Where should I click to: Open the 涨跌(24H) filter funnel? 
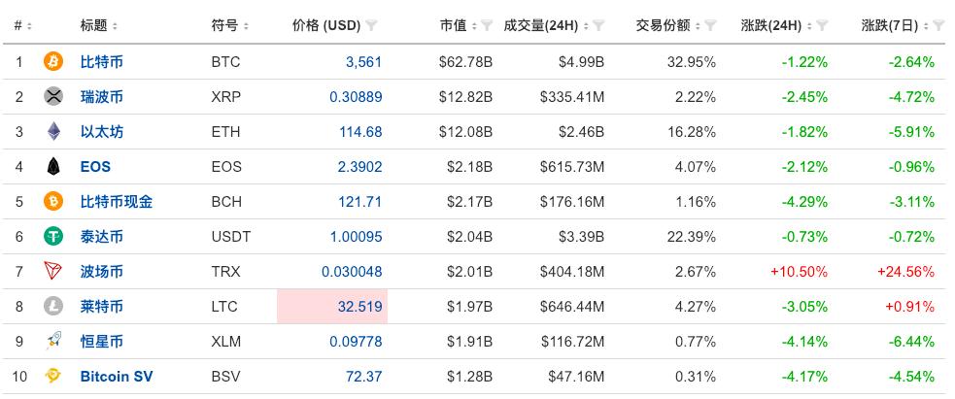coord(822,25)
